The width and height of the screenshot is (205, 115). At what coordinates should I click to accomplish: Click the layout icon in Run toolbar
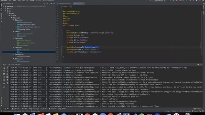[x=4, y=83]
